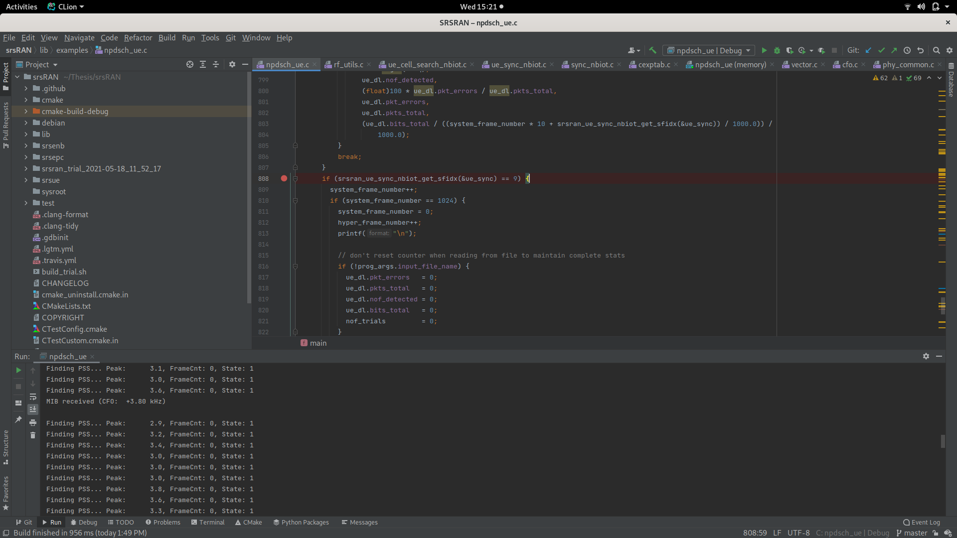Run the program with coverage icon
Image resolution: width=957 pixels, height=538 pixels.
coord(790,50)
